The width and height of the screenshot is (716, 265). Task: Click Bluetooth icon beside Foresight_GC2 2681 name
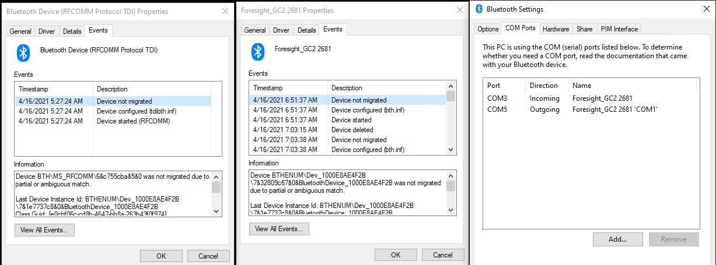tap(257, 52)
